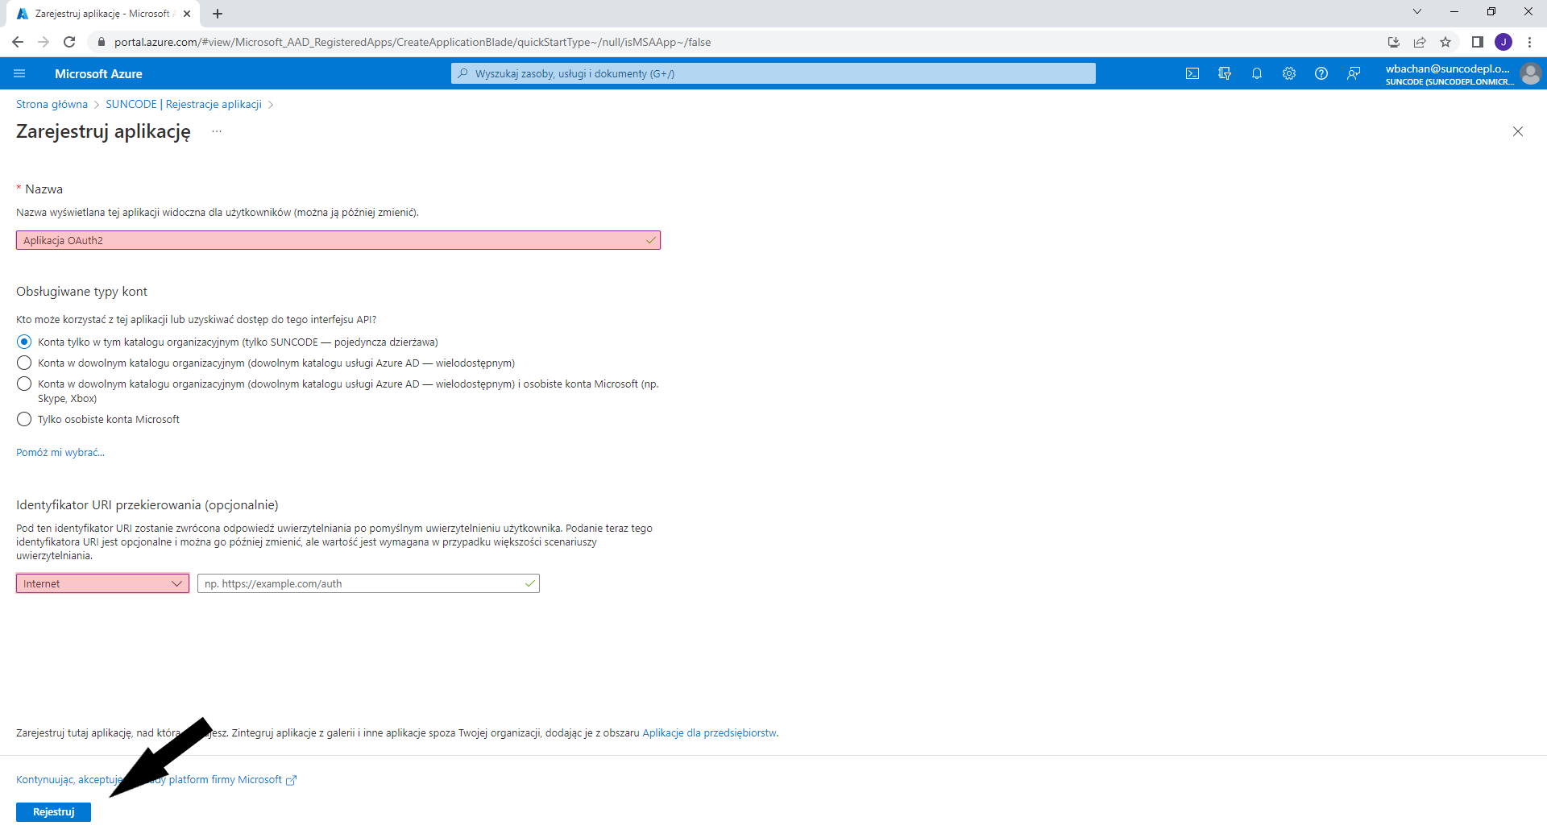Click the browser address bar URL
The image size is (1547, 838).
click(x=413, y=42)
